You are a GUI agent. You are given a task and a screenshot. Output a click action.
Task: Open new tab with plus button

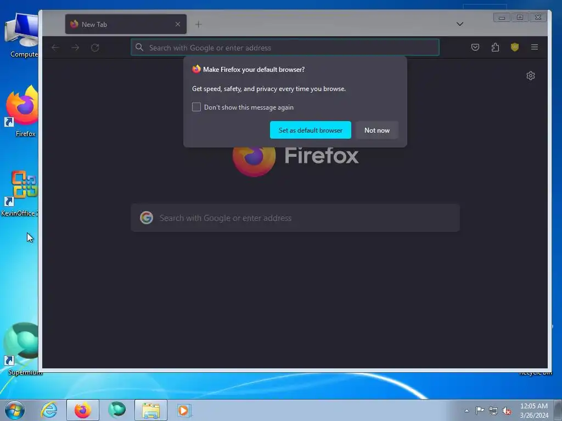(198, 24)
